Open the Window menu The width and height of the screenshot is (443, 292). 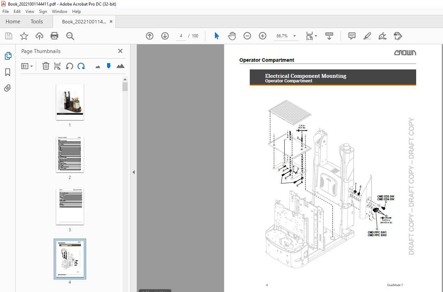(60, 12)
